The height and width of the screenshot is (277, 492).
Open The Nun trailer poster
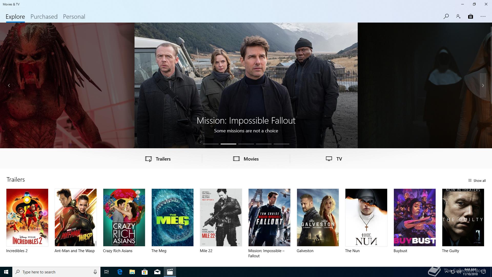(366, 217)
